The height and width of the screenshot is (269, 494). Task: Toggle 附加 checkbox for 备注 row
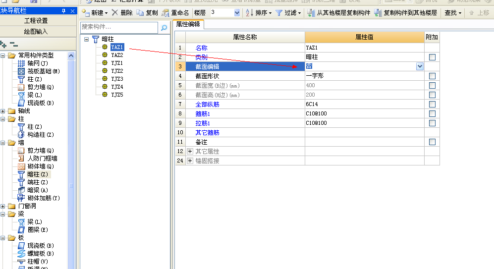[432, 142]
